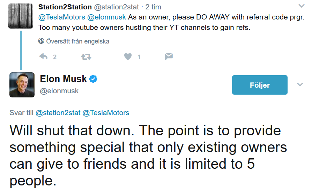Open the @elonmusk handle under name

(59, 91)
